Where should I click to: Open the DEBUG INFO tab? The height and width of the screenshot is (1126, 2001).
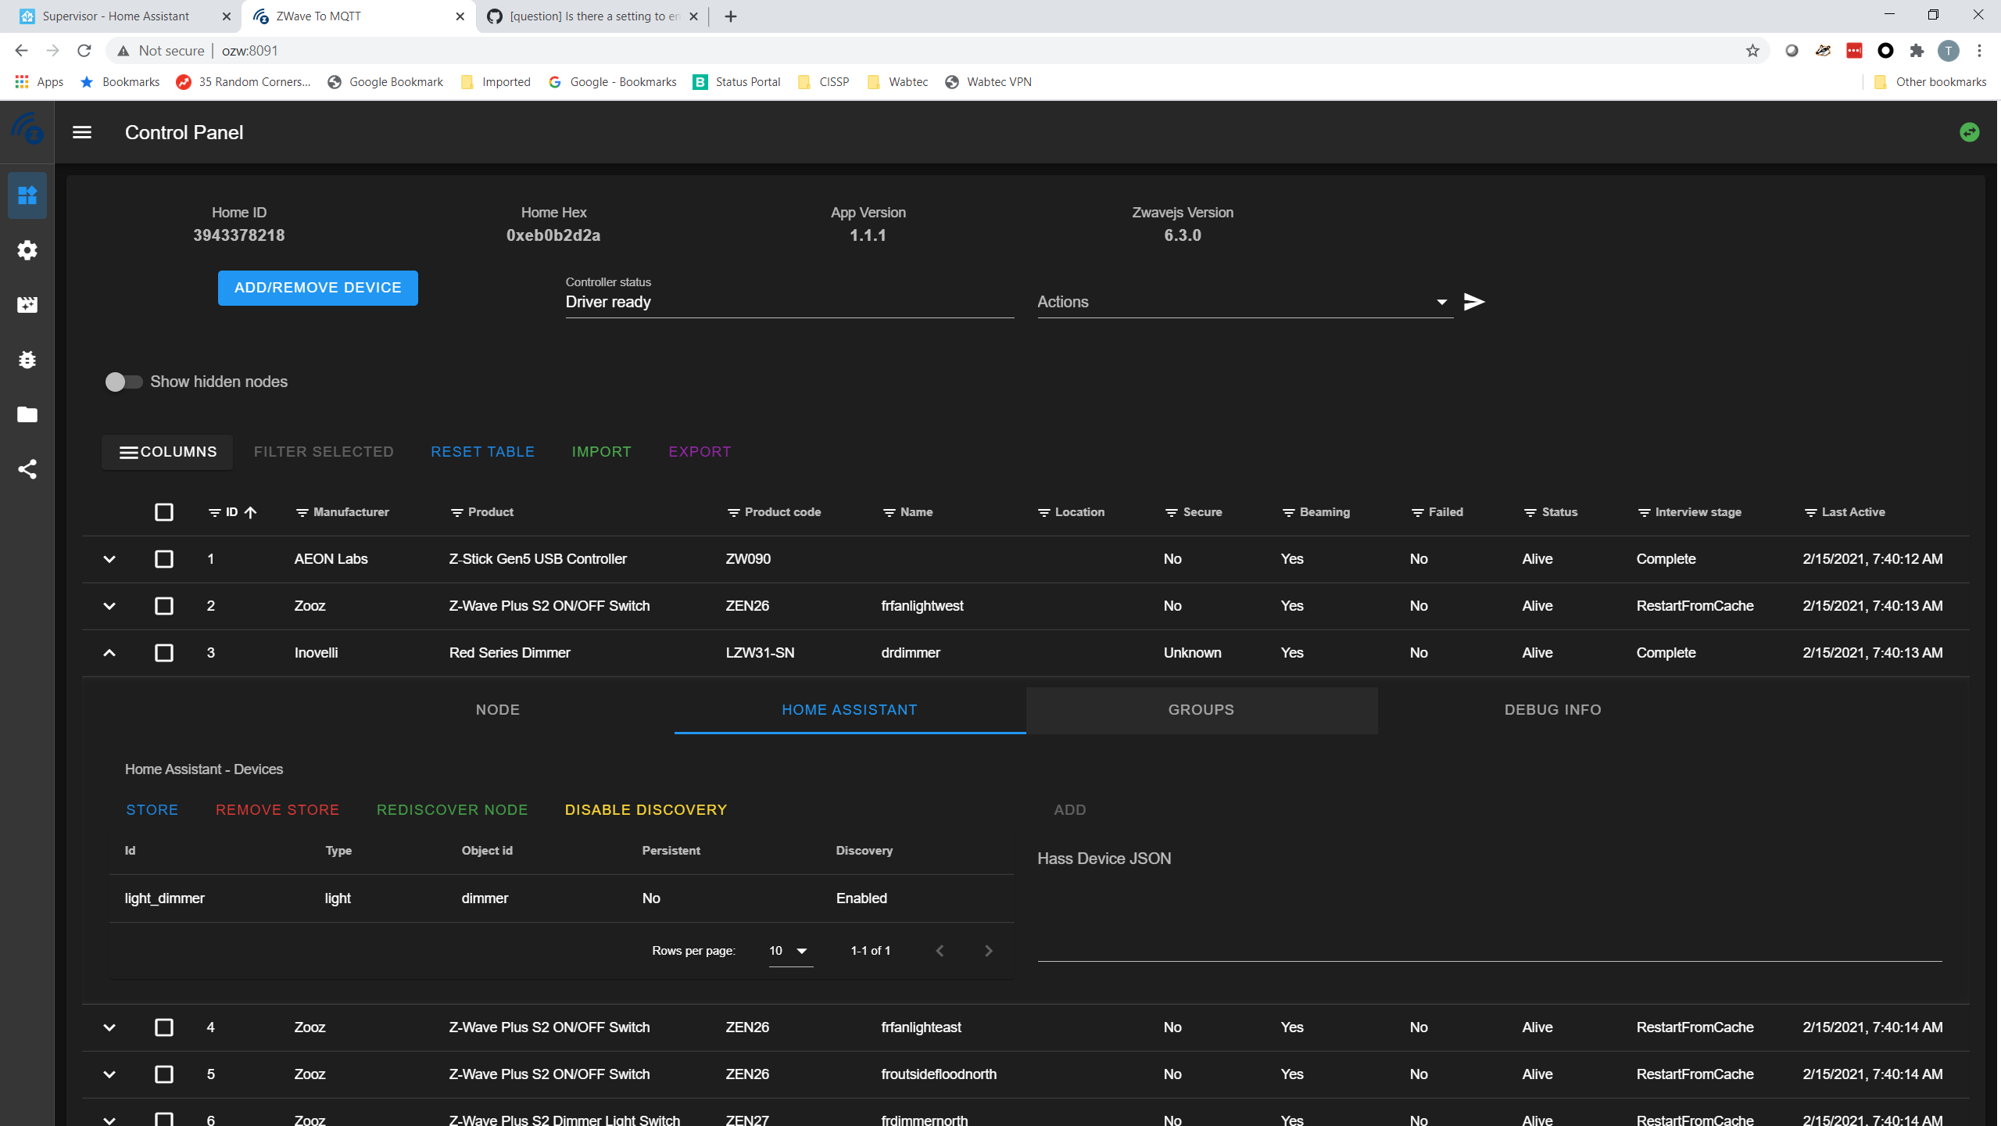click(1552, 710)
